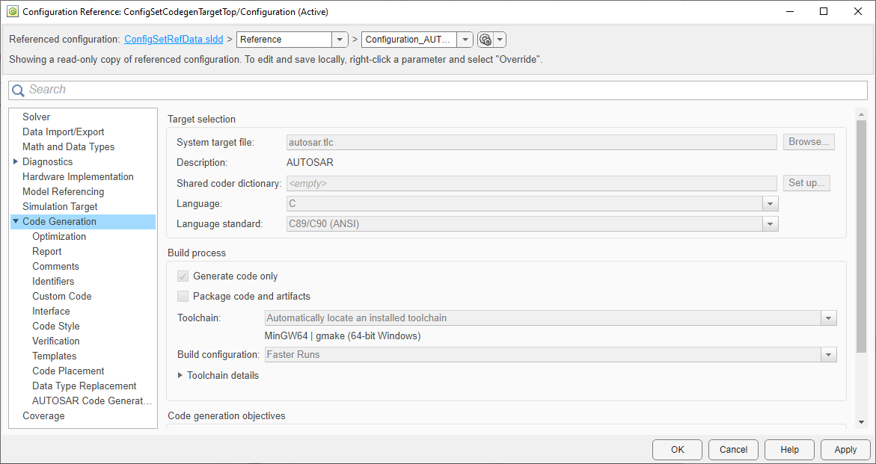Click into the Search field
876x464 pixels.
pyautogui.click(x=441, y=90)
